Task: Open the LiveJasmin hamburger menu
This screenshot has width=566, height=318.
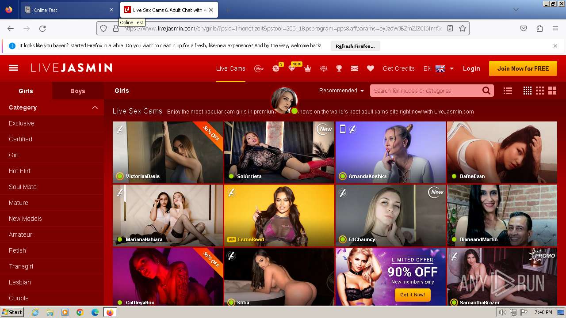Action: [14, 68]
